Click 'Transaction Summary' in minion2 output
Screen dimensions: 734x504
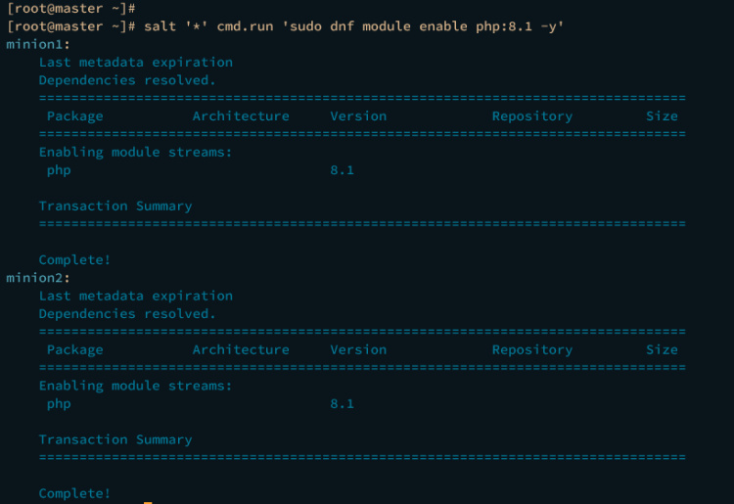pyautogui.click(x=115, y=439)
